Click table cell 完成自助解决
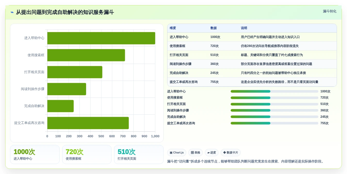 (x=179, y=73)
